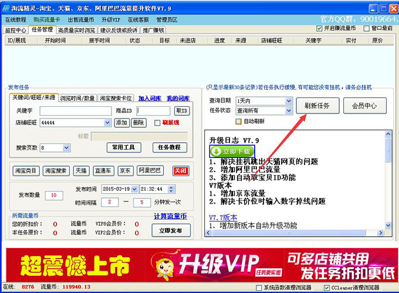Enable 系统函数清理浏览器 checkbox

pos(259,288)
